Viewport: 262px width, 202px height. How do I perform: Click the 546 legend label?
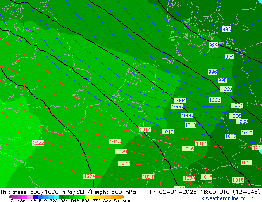point(75,200)
